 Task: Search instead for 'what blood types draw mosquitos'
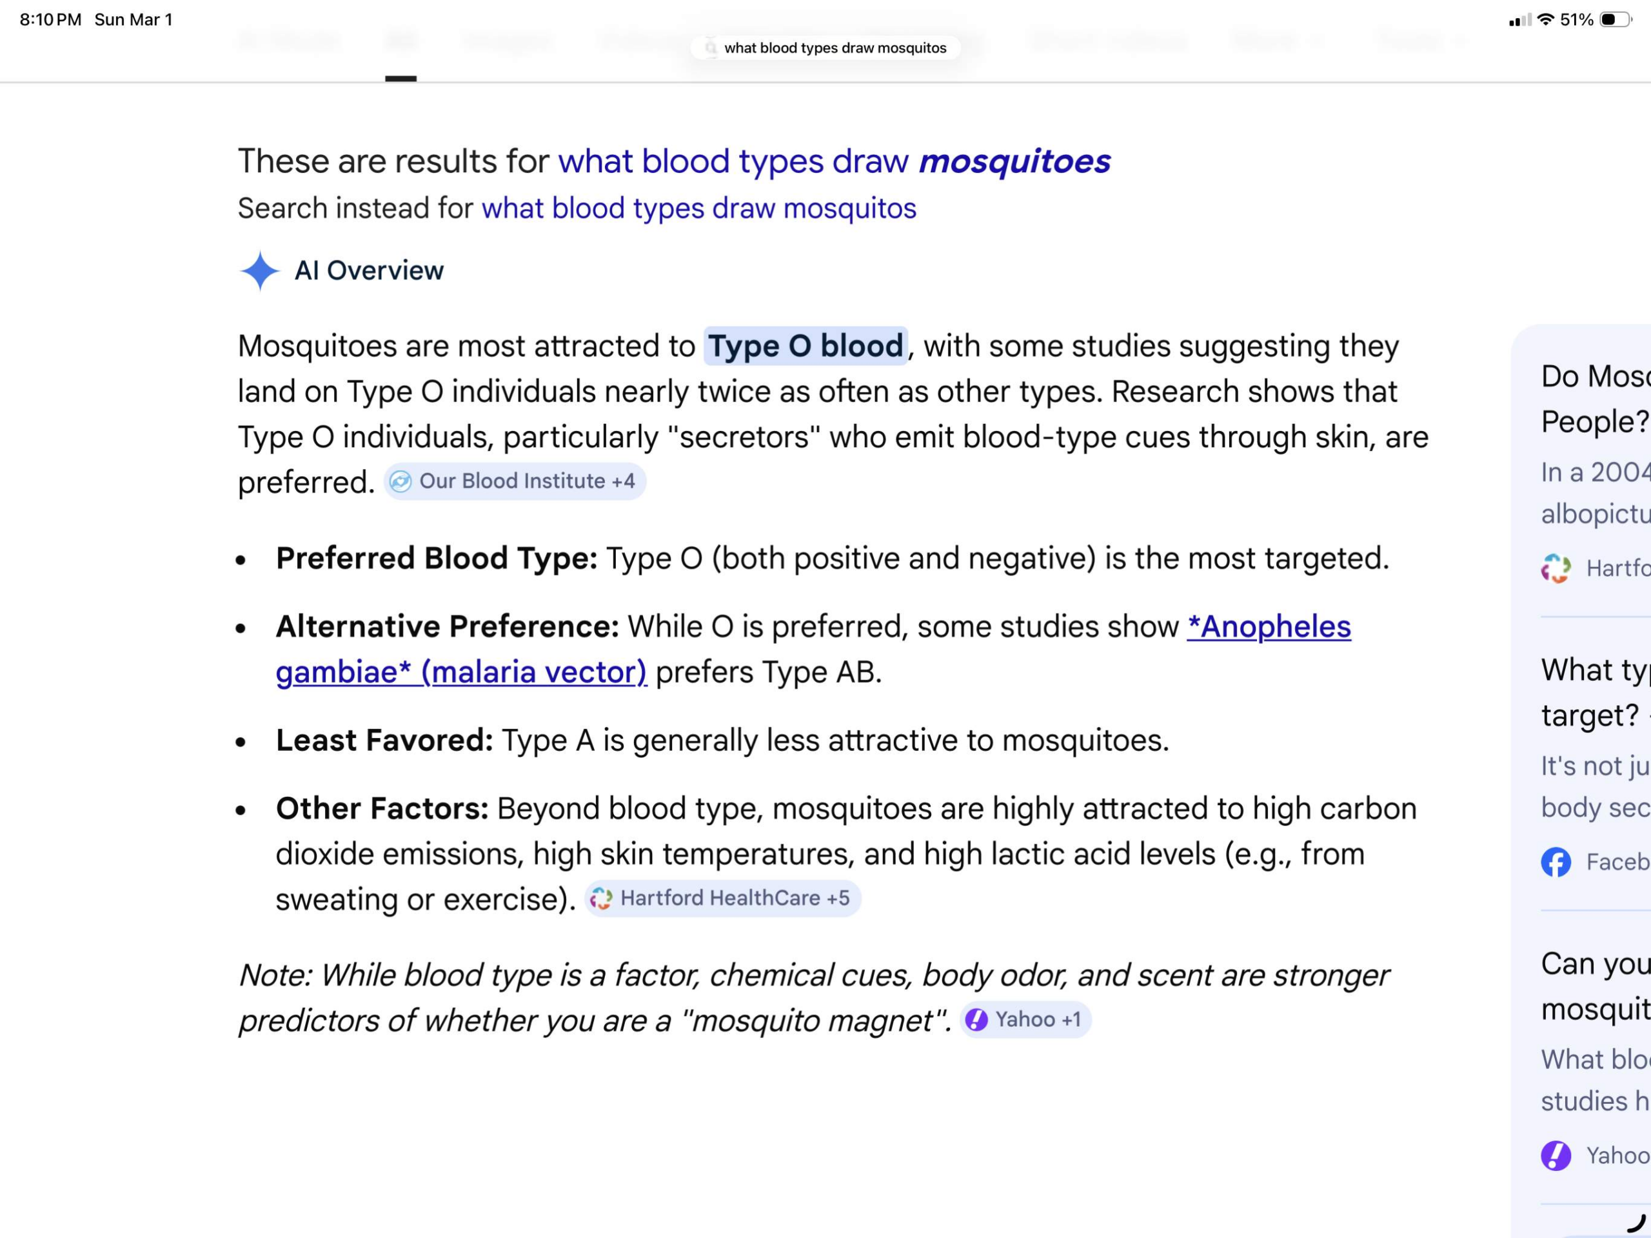698,208
